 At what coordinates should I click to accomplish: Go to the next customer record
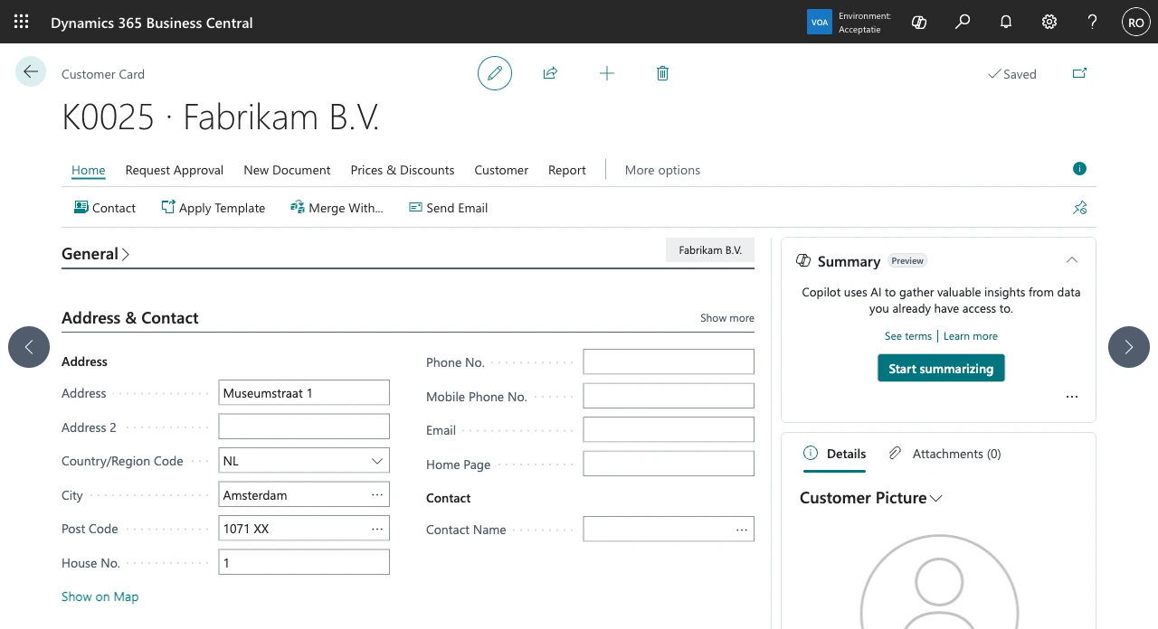coord(1129,347)
